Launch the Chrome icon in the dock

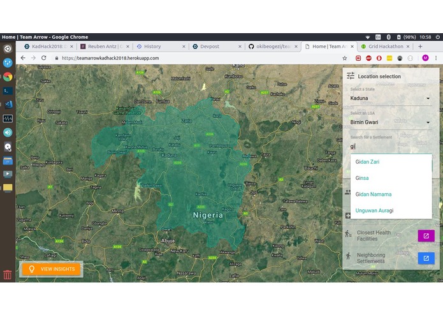coord(8,77)
